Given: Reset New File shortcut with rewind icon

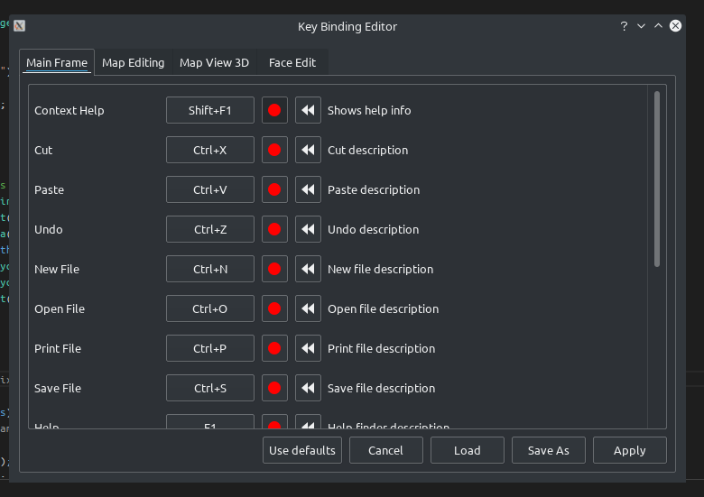Looking at the screenshot, I should [308, 269].
